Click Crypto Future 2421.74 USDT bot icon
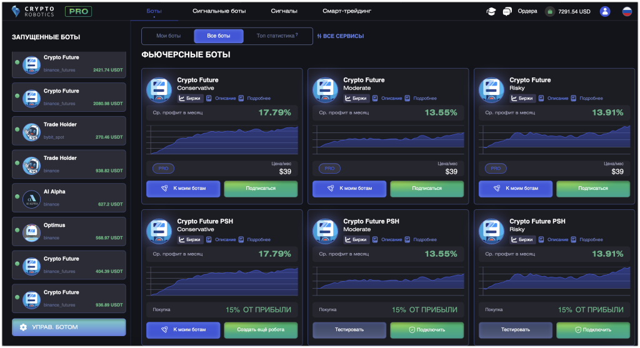The height and width of the screenshot is (348, 640). click(x=31, y=65)
